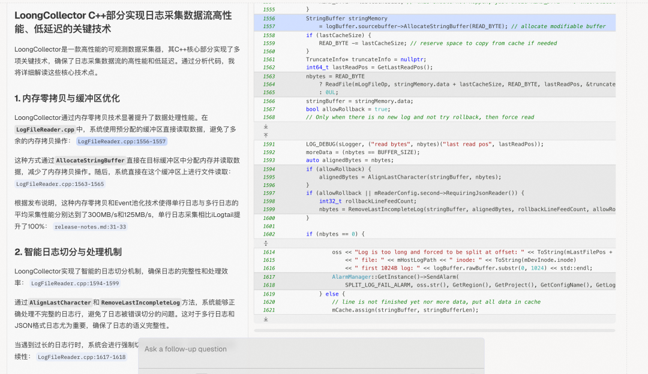
Task: Click the '2. 智能日志切分与处理机制' heading
Action: click(68, 252)
